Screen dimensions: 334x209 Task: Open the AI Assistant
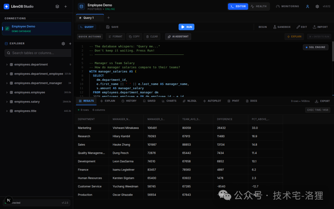(178, 37)
